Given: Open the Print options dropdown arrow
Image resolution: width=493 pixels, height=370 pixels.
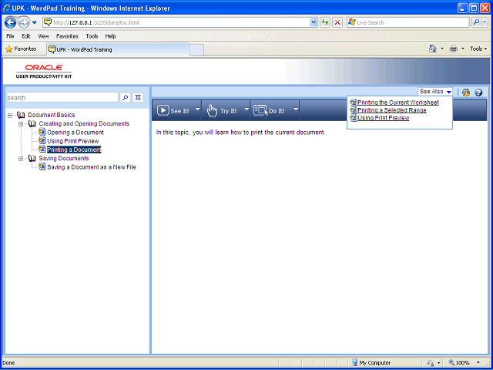Looking at the screenshot, I should click(x=462, y=49).
